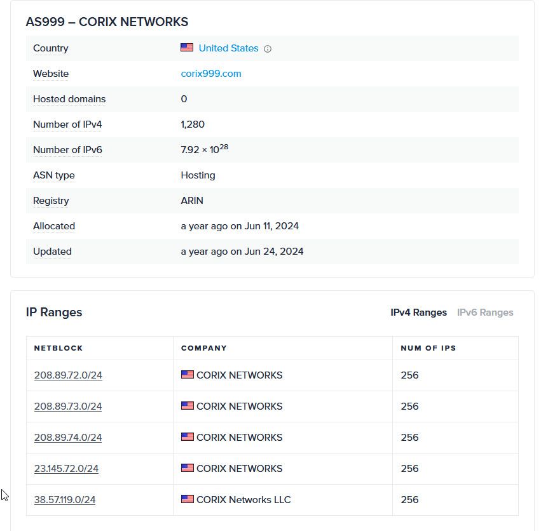Click the Country field label
Viewport: 555px width, 531px height.
(x=51, y=48)
